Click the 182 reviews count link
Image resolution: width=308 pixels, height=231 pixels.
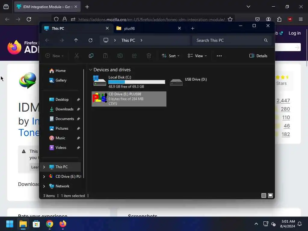[x=286, y=134]
